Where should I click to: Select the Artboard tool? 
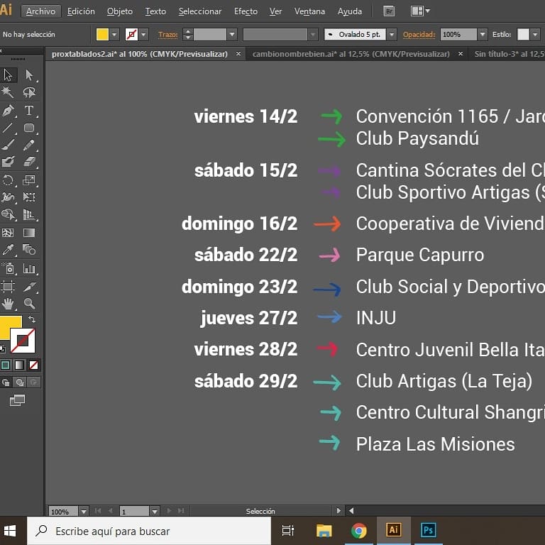(8, 287)
